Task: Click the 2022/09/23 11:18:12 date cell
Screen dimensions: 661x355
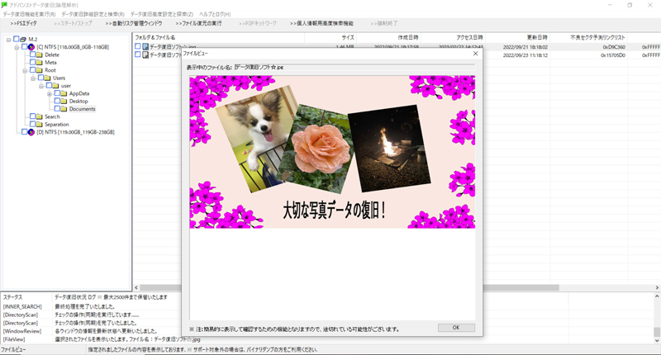Action: click(525, 55)
